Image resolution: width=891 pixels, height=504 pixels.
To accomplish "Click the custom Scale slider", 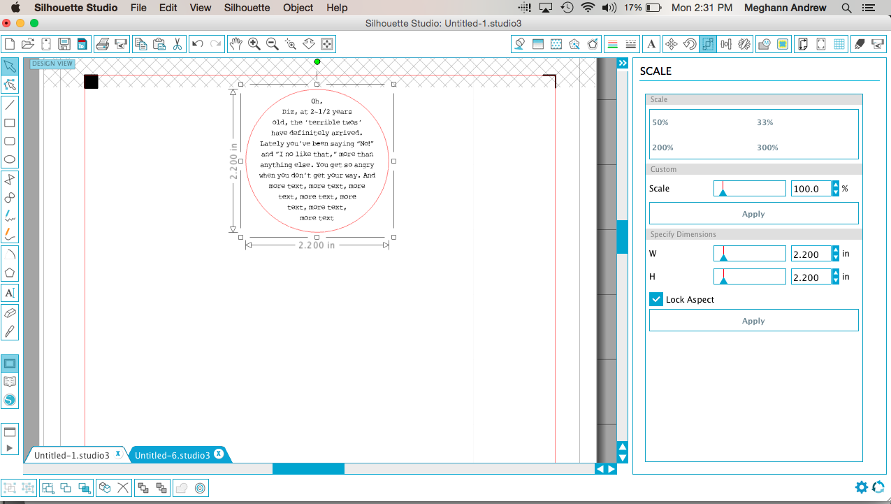I will pos(749,188).
